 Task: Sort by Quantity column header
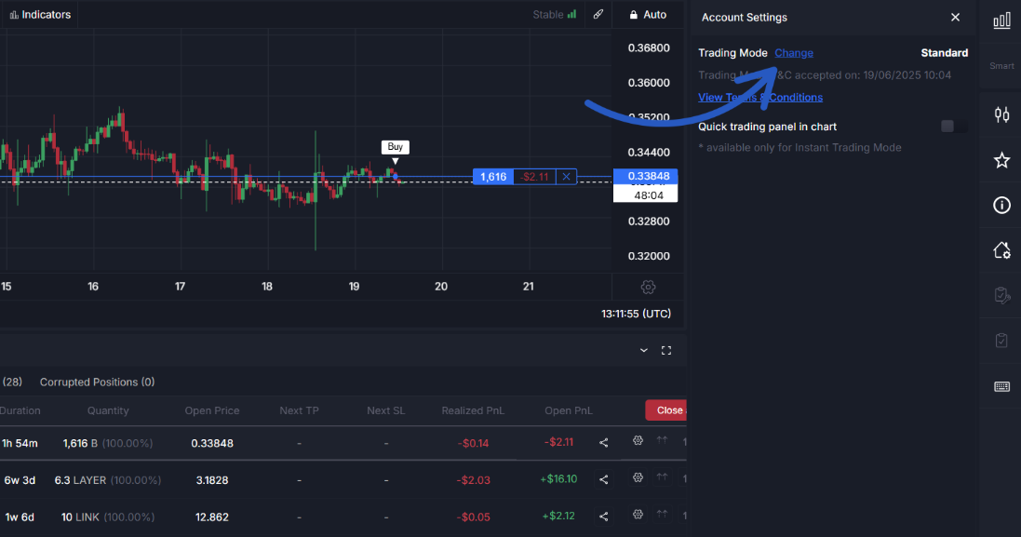pyautogui.click(x=108, y=410)
